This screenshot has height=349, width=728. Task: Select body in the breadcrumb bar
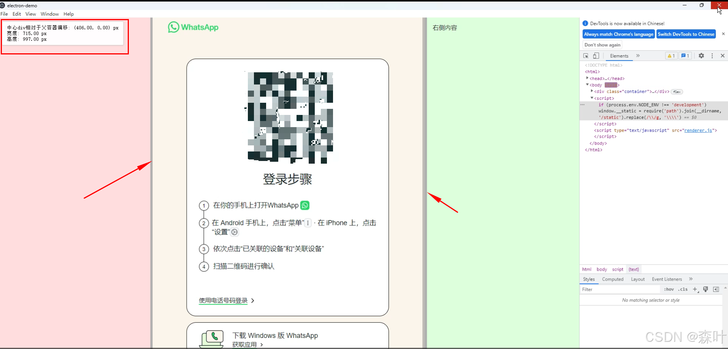602,269
